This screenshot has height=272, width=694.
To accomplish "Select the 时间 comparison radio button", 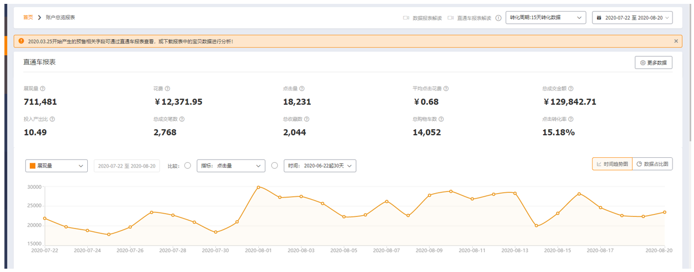I will click(275, 166).
